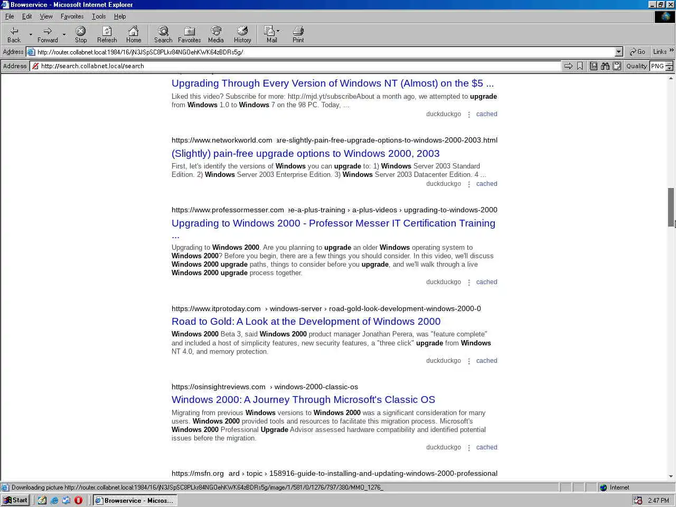Change Quality with the stepper arrows
Image resolution: width=676 pixels, height=507 pixels.
tap(670, 66)
